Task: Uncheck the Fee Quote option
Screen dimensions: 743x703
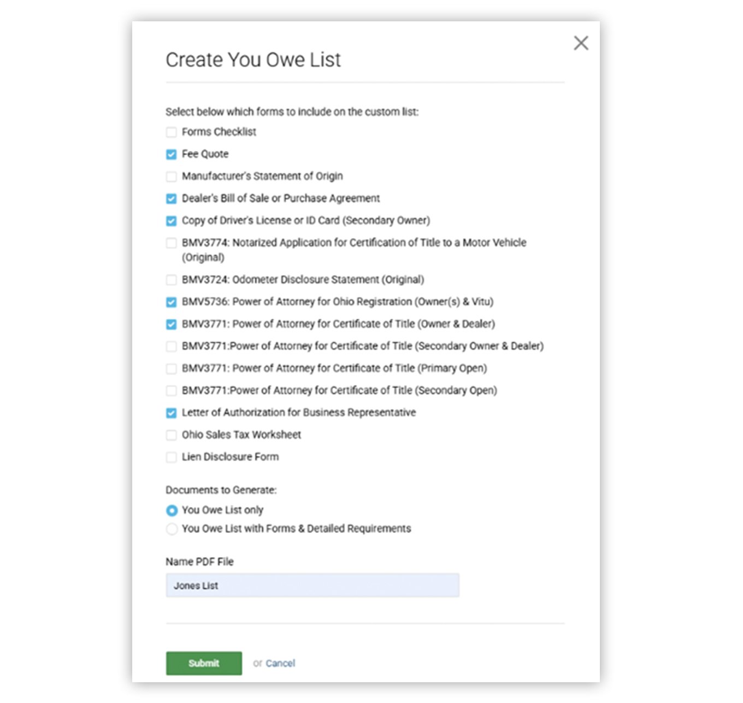Action: pos(171,154)
